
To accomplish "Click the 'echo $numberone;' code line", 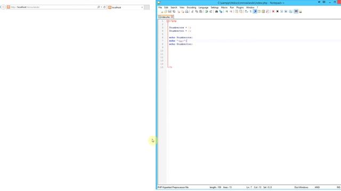I will (x=181, y=38).
